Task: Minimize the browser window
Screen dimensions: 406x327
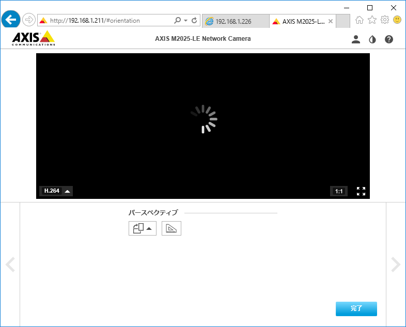Action: click(347, 8)
